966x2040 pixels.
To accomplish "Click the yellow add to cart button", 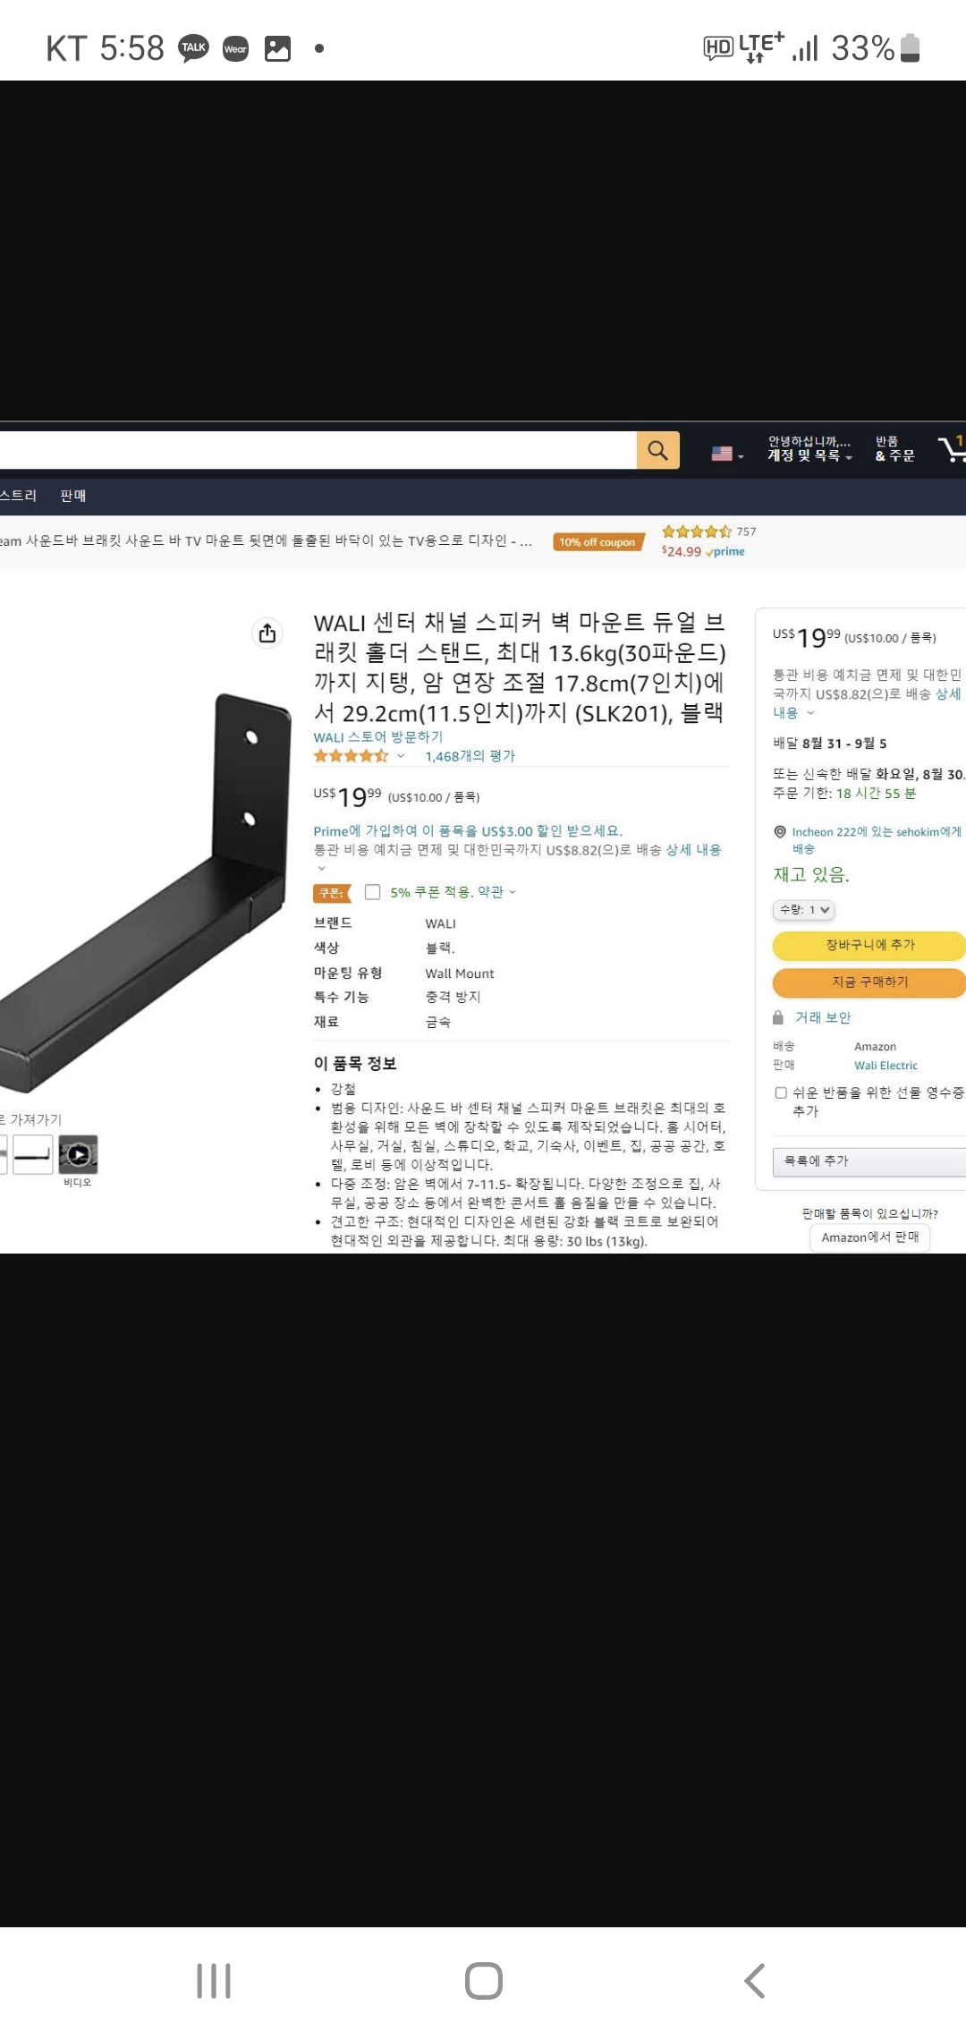I will (869, 945).
